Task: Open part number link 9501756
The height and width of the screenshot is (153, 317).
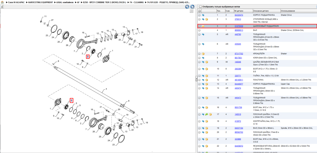Action: [238, 107]
